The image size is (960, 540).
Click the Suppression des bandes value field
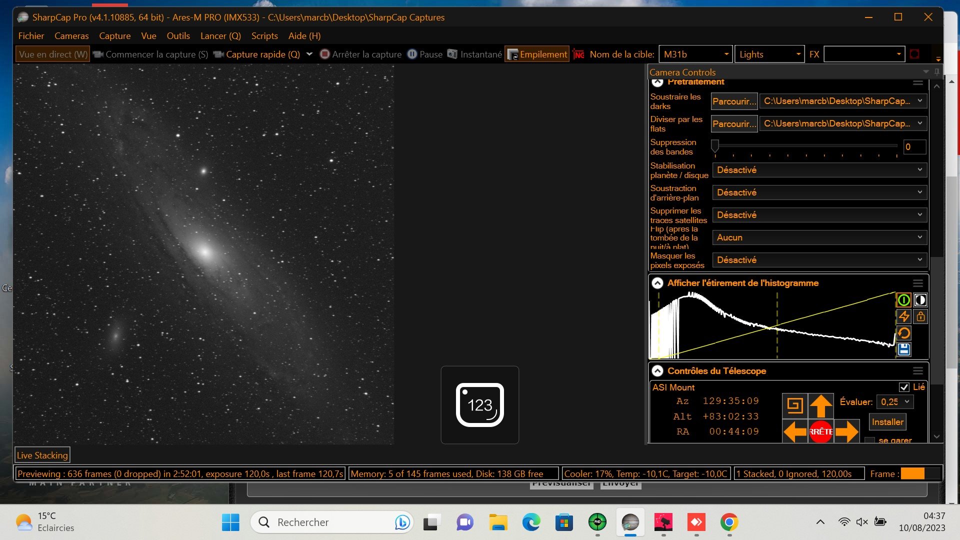(914, 147)
